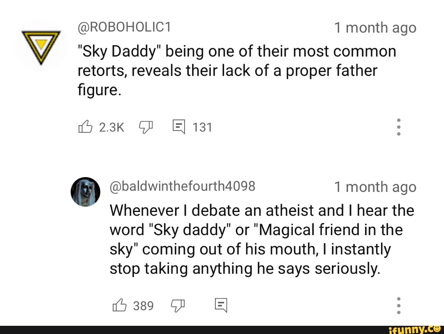Click the 131 replies count
This screenshot has height=334, width=444.
(202, 128)
